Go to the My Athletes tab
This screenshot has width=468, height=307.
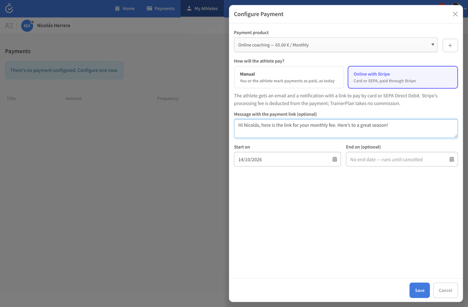[x=202, y=9]
